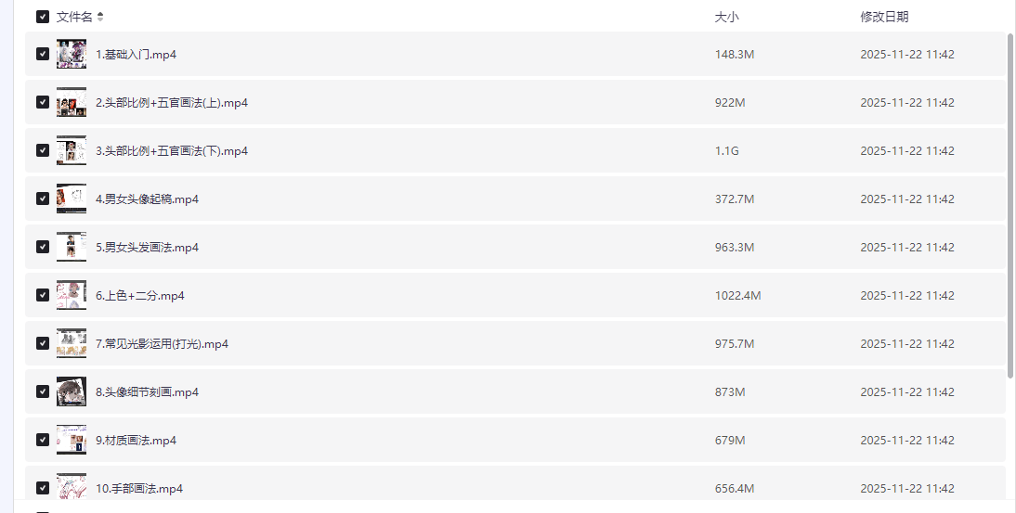The width and height of the screenshot is (1016, 513).
Task: Open file 7.常见光影运用(打光).mp4
Action: tap(162, 344)
